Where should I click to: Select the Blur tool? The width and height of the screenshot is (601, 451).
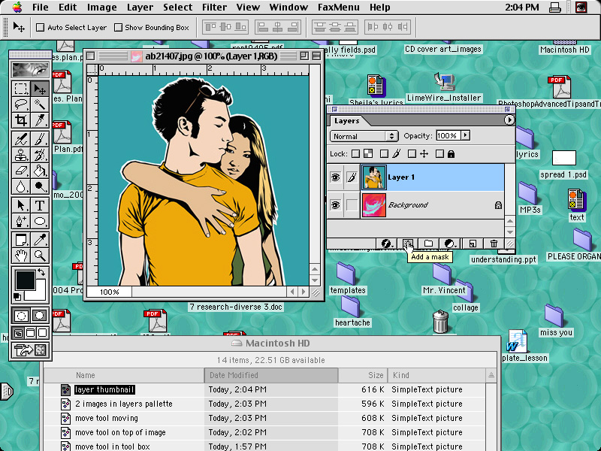(21, 186)
